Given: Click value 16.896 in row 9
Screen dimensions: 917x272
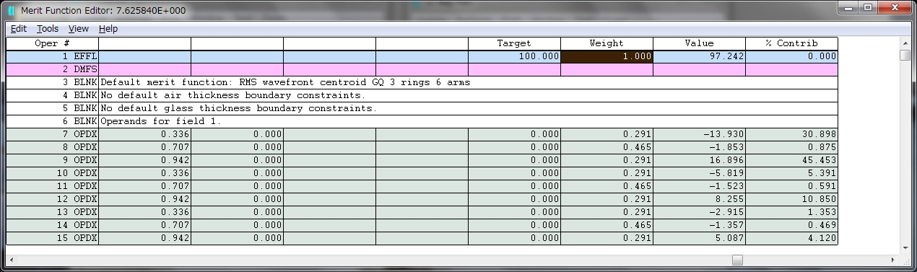Looking at the screenshot, I should point(699,160).
